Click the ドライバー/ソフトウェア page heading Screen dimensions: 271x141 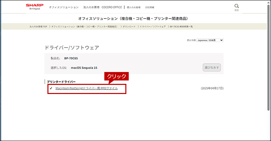[72, 48]
